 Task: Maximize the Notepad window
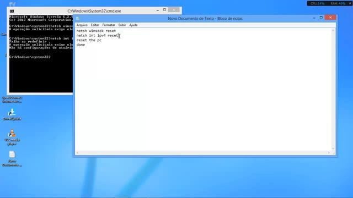(x=321, y=18)
